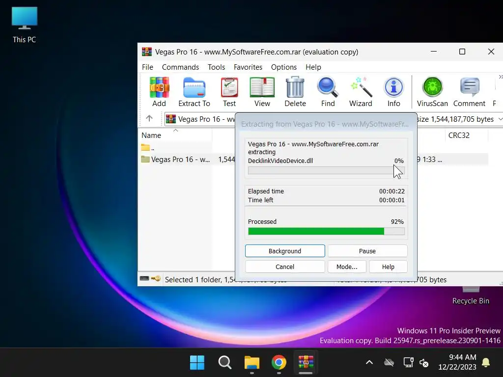Image resolution: width=503 pixels, height=377 pixels.
Task: Open the Options menu
Action: [284, 67]
